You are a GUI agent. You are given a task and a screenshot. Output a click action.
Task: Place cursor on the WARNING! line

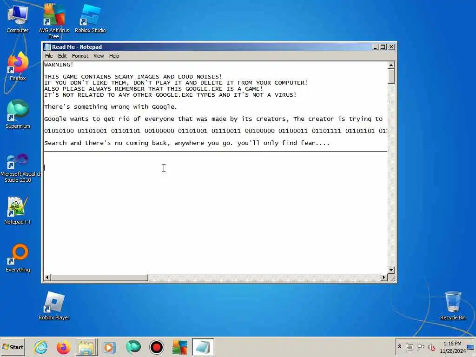coord(59,65)
